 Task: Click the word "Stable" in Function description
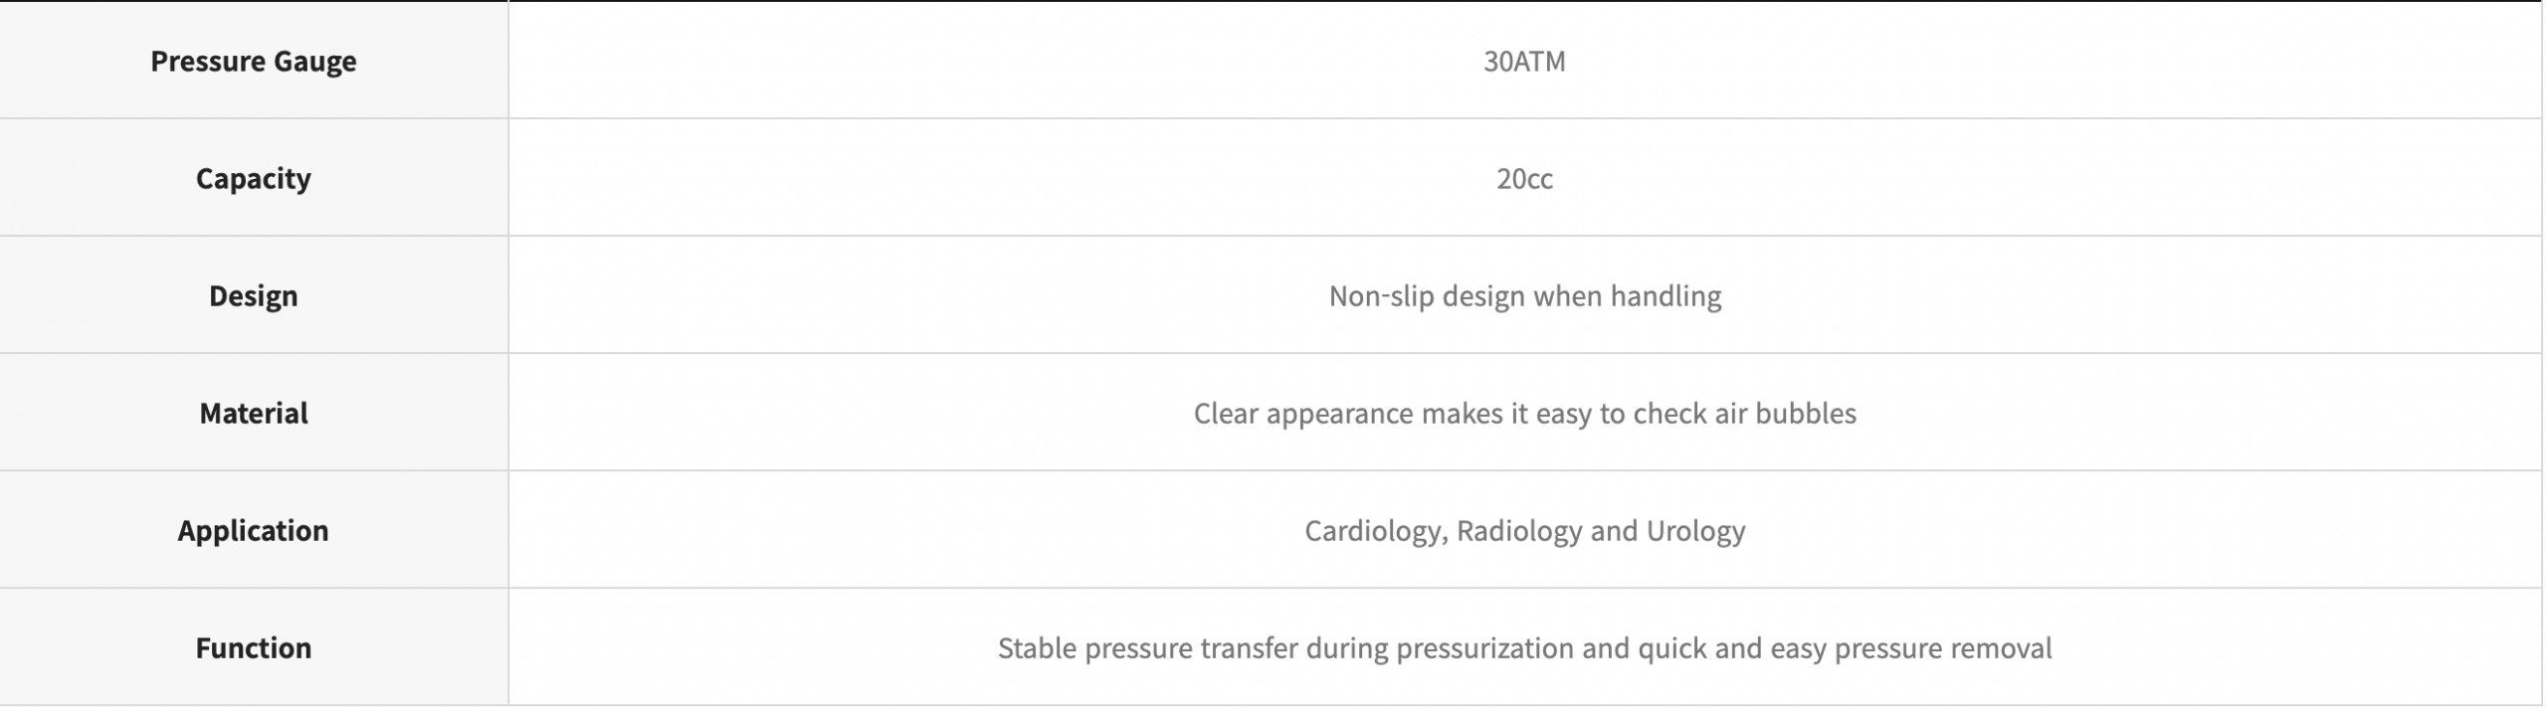point(1037,648)
